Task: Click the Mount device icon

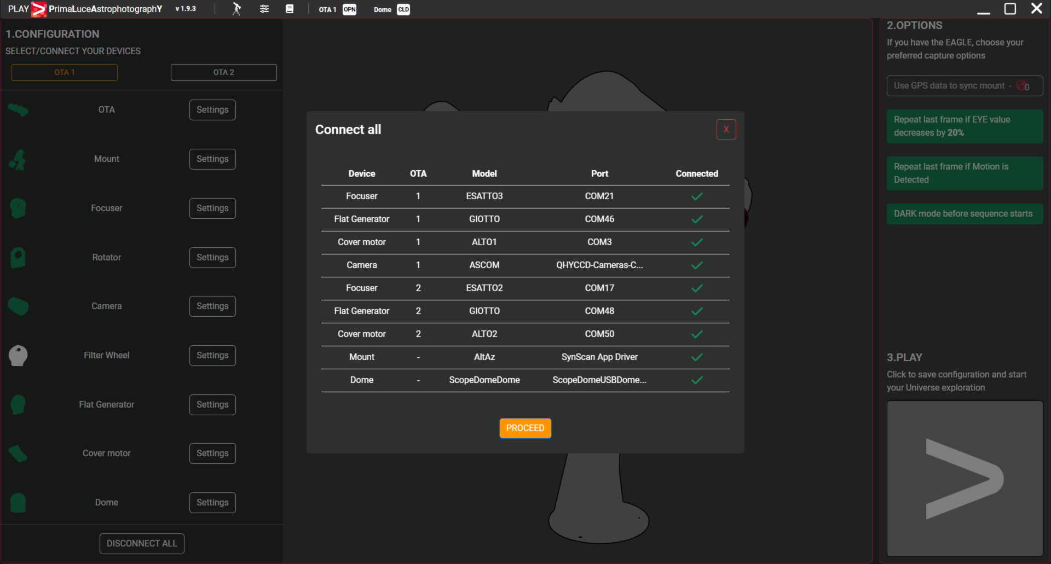Action: (x=18, y=160)
